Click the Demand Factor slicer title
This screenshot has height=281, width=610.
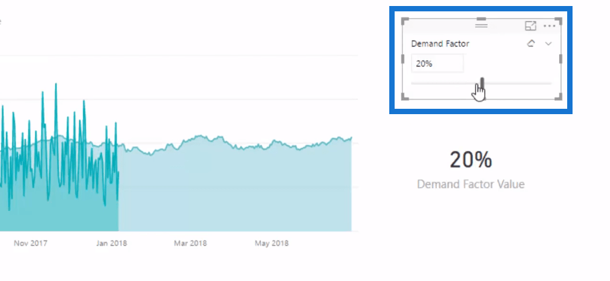click(x=440, y=44)
